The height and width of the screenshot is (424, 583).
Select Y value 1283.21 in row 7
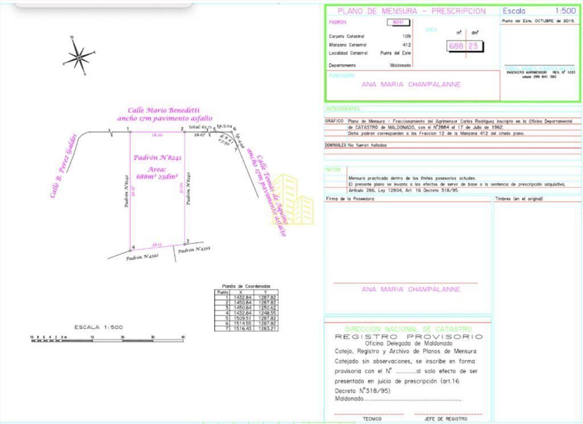[x=266, y=329]
